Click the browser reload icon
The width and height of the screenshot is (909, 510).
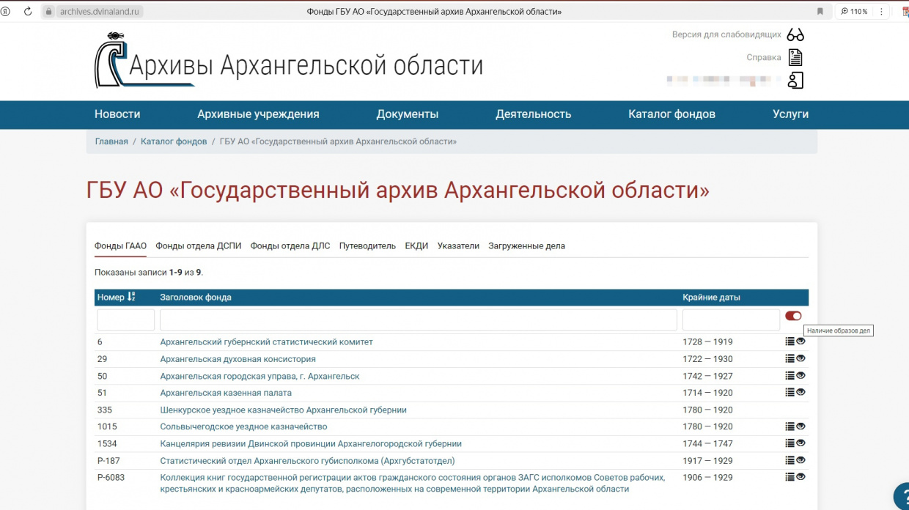click(28, 11)
